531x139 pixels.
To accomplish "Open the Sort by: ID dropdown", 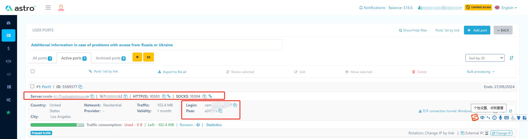I will click(x=485, y=58).
